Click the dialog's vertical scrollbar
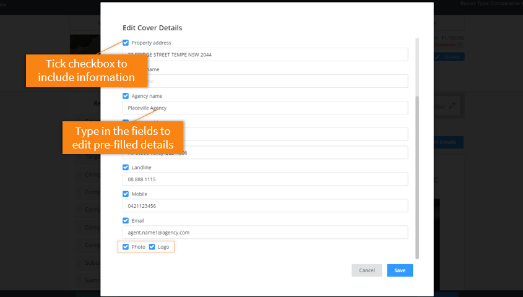This screenshot has height=297, width=523. click(x=417, y=178)
